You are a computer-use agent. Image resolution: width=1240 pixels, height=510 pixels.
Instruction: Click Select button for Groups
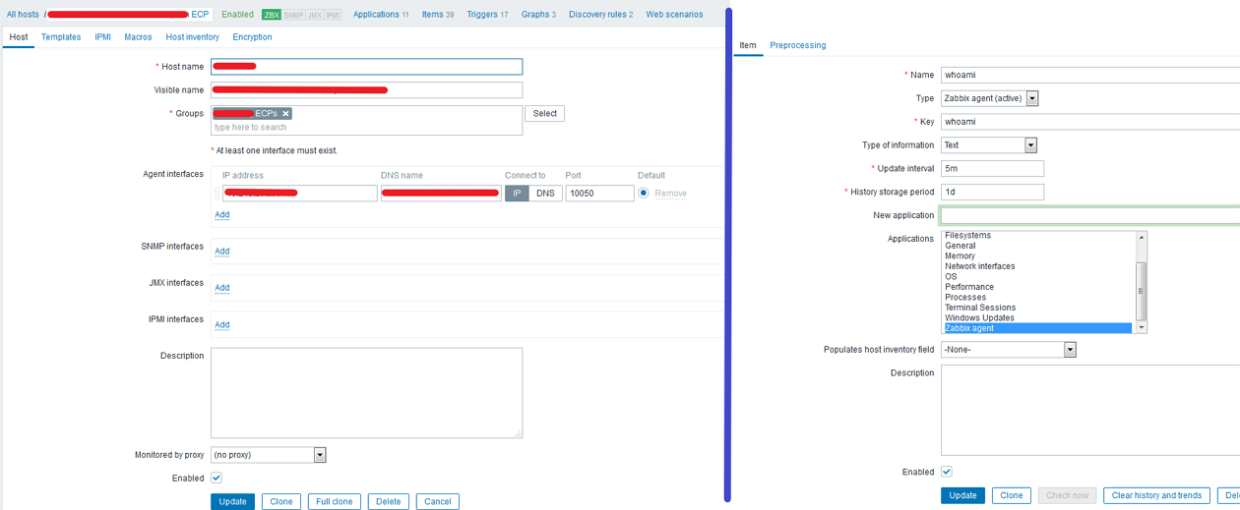coord(545,114)
